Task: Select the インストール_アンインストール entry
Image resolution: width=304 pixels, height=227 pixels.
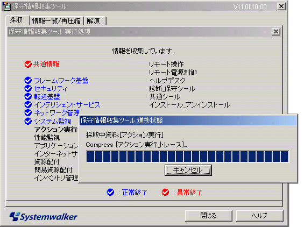Action: pyautogui.click(x=190, y=105)
